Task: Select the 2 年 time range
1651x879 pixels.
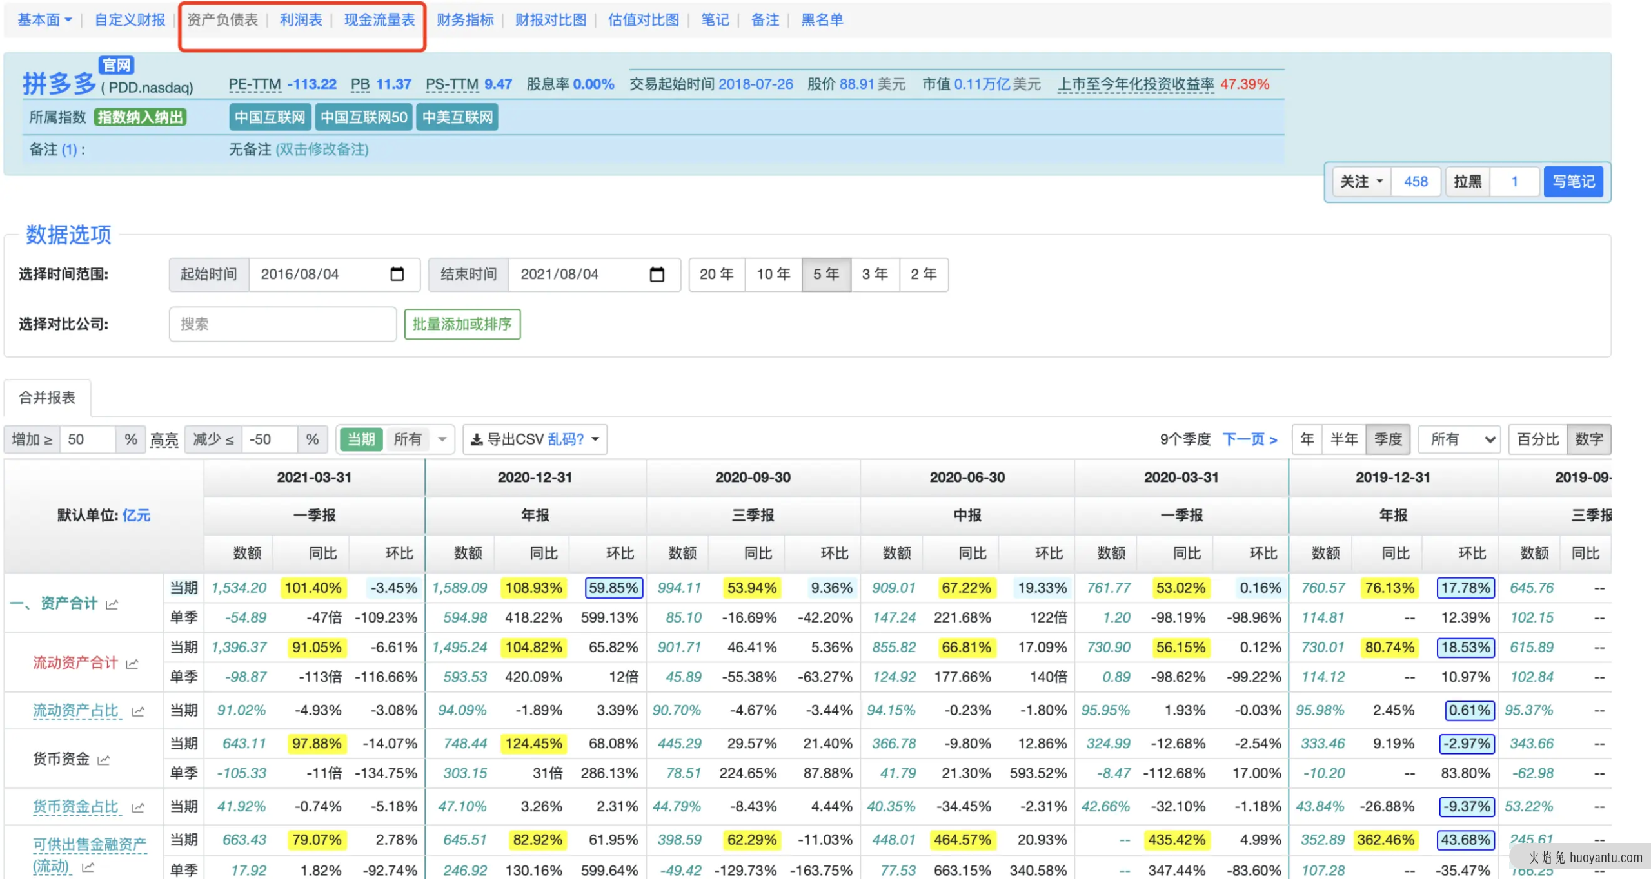Action: (x=924, y=275)
